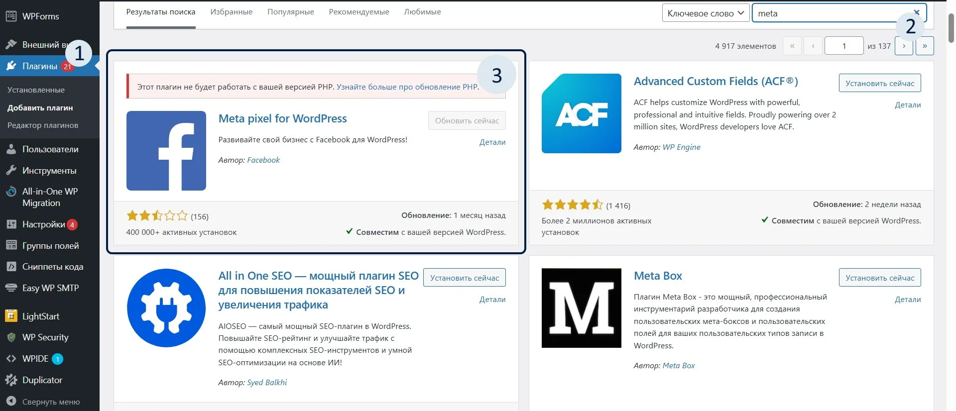
Task: Open Детали link for Meta Box
Action: pyautogui.click(x=908, y=300)
